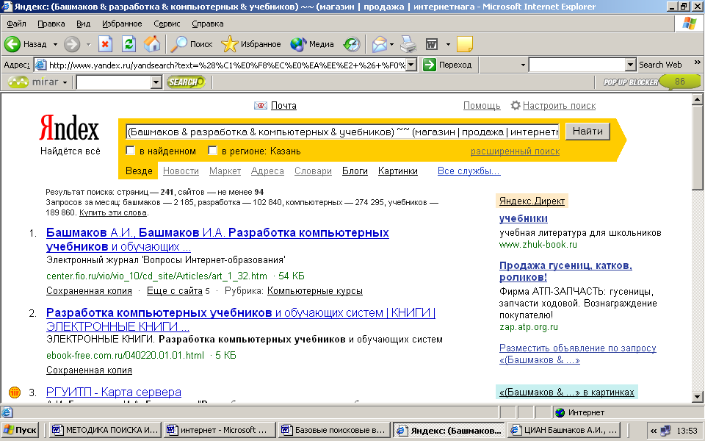Screen dimensions: 705x441
Task: Open the 'РГУИТП - Карта сервера' result
Action: click(x=114, y=392)
